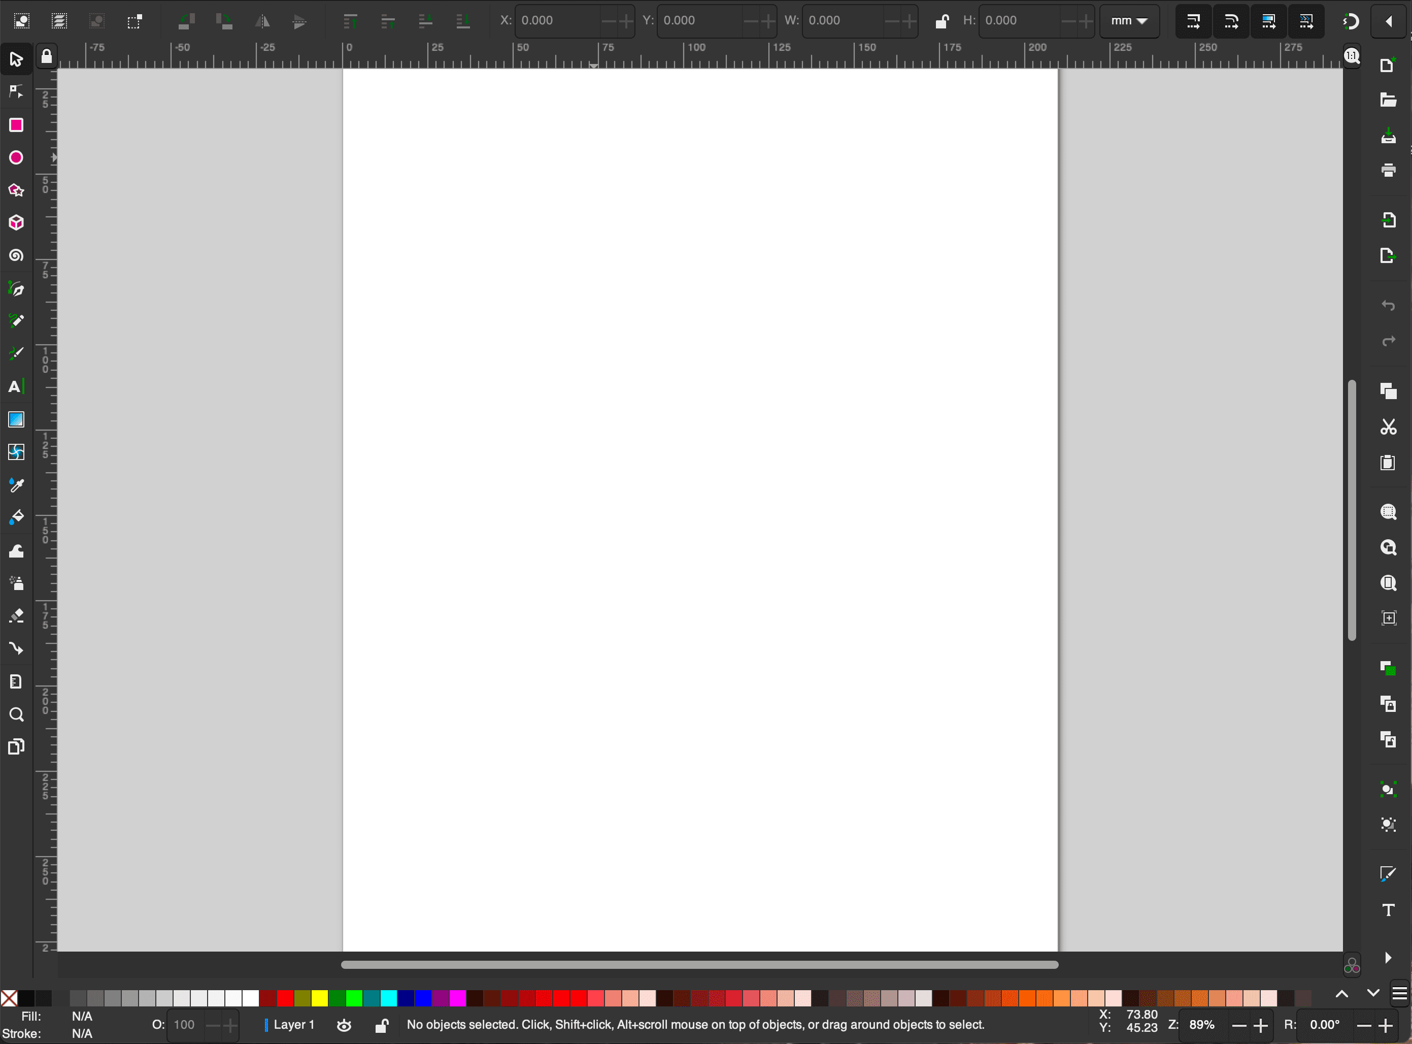
Task: Toggle move gradients with objects
Action: point(1269,21)
